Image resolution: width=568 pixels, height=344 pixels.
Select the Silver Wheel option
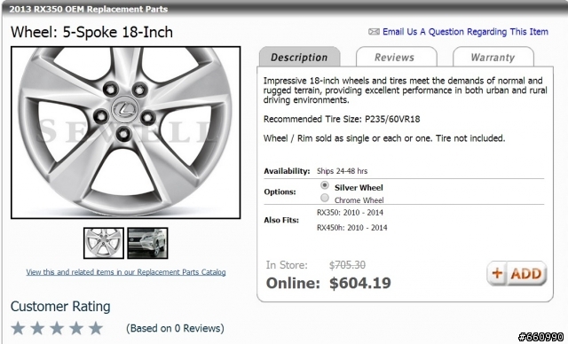click(325, 185)
